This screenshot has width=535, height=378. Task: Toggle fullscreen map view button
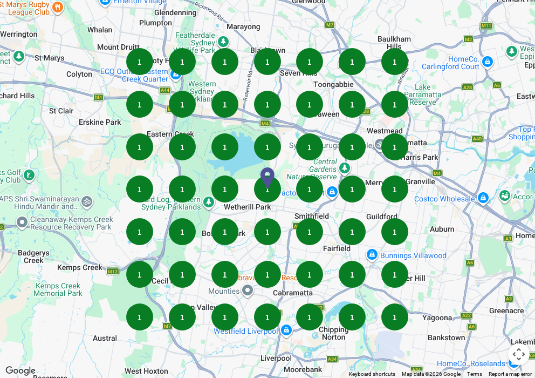click(518, 354)
